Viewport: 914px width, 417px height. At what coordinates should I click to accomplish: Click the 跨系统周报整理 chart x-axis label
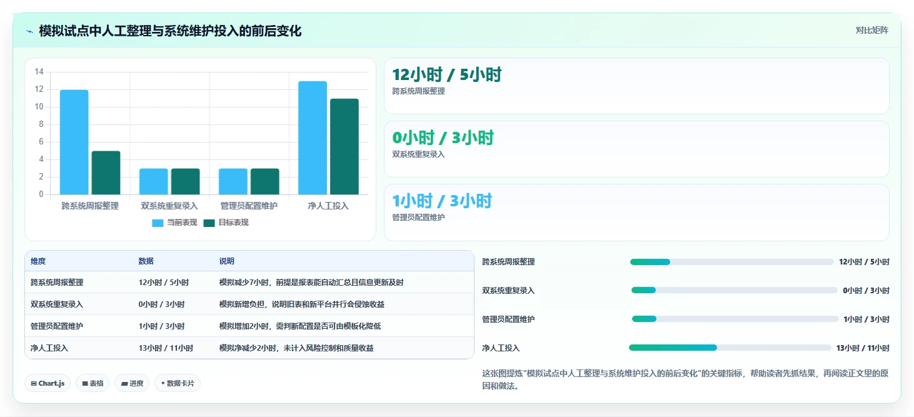(x=90, y=206)
